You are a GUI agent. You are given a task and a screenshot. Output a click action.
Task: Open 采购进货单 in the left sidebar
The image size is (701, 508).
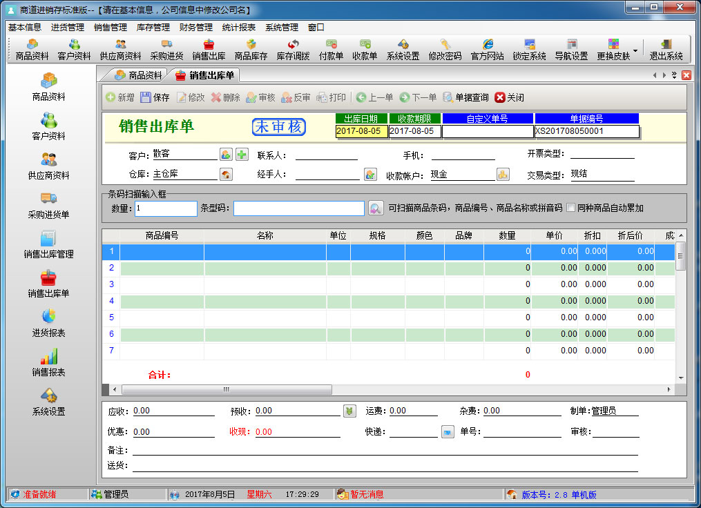(48, 206)
